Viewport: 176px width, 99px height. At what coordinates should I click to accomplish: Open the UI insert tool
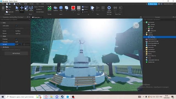(67, 9)
